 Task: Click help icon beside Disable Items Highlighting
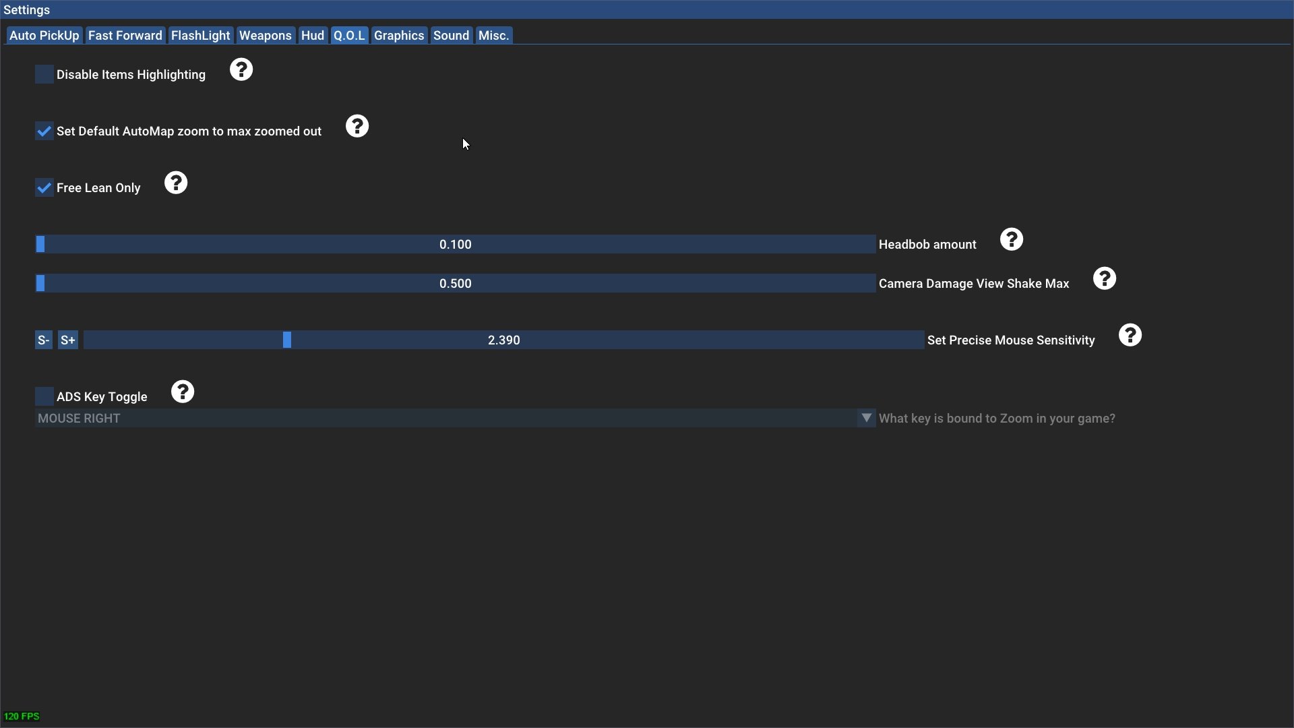click(241, 69)
